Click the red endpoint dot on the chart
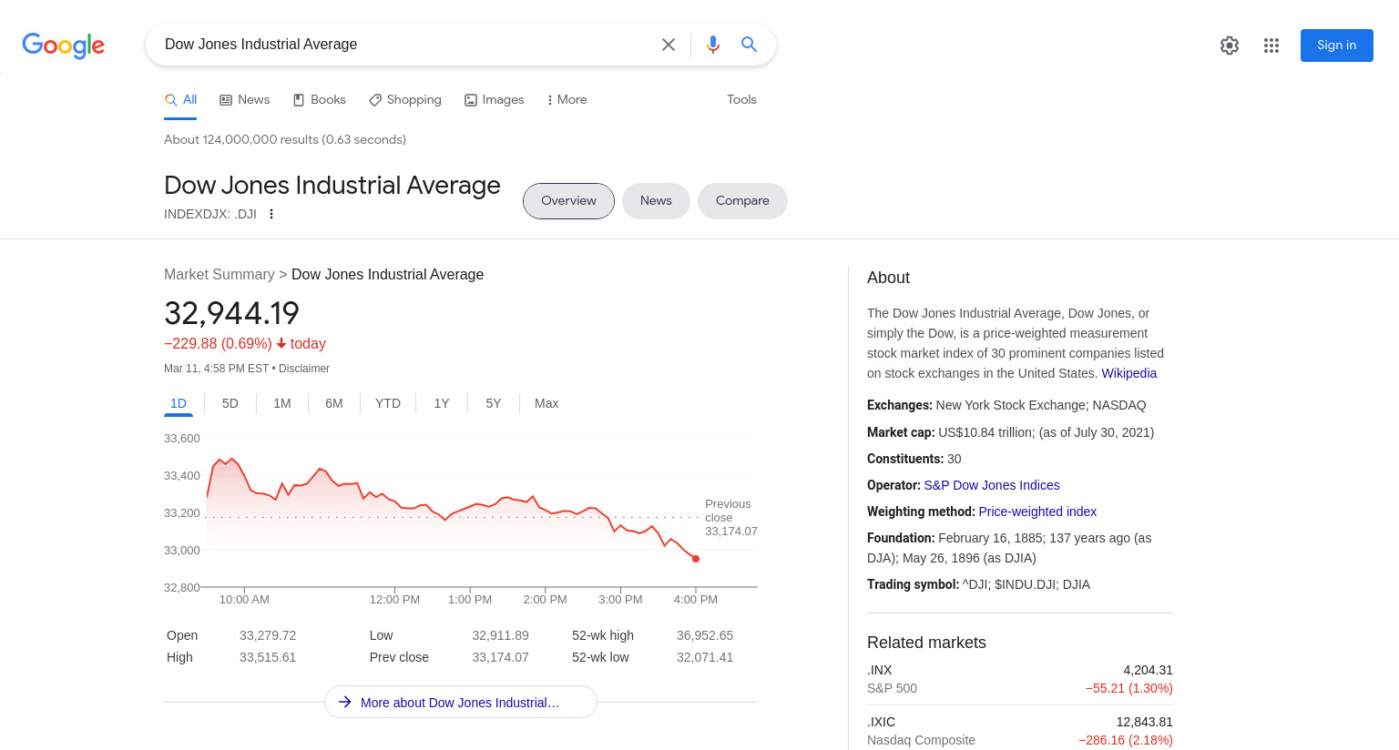 [696, 559]
